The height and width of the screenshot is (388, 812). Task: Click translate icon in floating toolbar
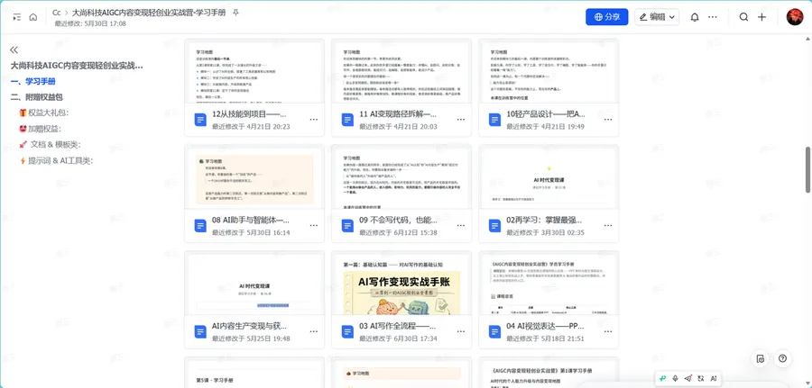point(701,379)
